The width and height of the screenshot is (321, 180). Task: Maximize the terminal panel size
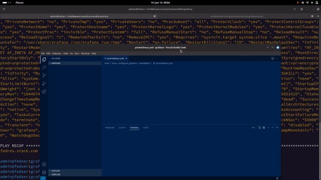pyautogui.click(x=272, y=127)
